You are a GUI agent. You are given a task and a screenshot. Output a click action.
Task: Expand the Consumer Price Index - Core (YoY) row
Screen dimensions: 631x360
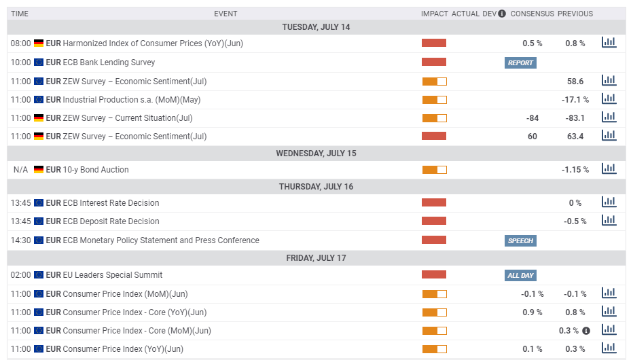(134, 312)
